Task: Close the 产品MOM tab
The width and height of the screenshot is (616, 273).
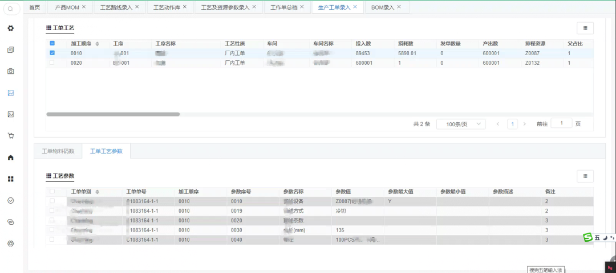Action: point(84,7)
